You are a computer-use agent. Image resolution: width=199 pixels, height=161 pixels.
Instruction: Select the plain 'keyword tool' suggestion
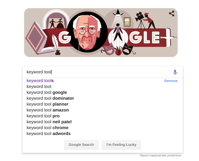pos(39,86)
